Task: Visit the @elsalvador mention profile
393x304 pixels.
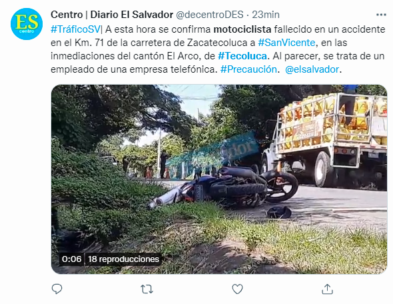Action: 312,69
